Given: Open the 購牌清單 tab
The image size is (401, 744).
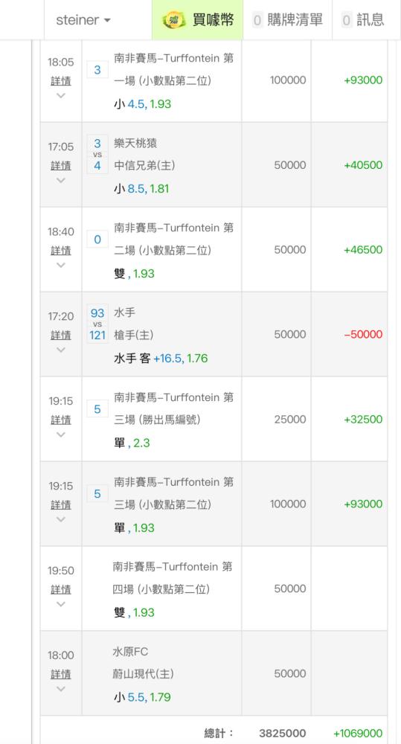Looking at the screenshot, I should point(288,20).
